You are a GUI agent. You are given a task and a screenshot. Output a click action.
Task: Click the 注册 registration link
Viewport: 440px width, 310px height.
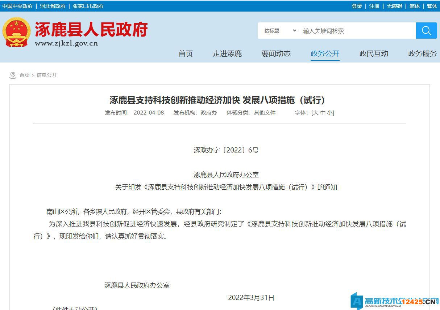(x=374, y=6)
